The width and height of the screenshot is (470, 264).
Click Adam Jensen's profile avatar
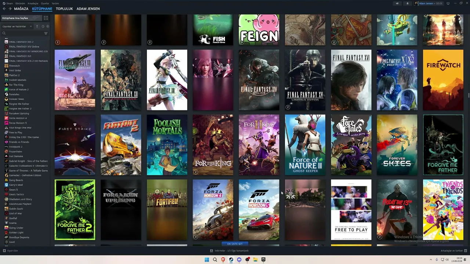pyautogui.click(x=416, y=3)
